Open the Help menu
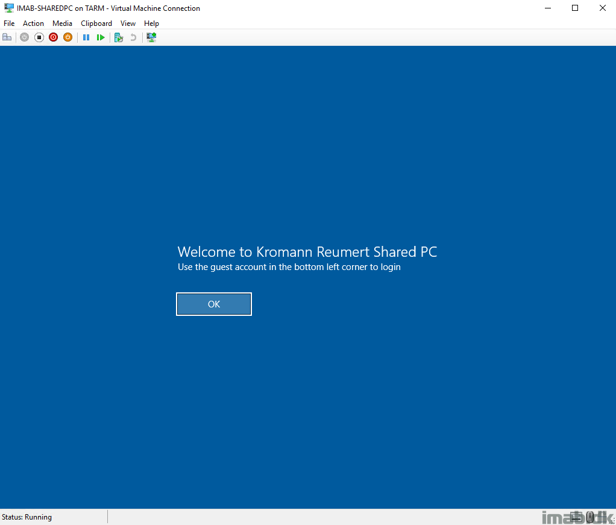Viewport: 616px width, 525px height. pos(151,23)
